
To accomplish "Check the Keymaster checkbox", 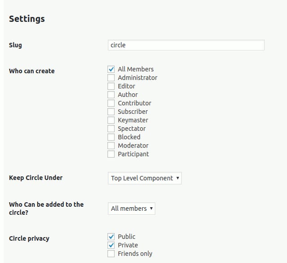I will [111, 120].
